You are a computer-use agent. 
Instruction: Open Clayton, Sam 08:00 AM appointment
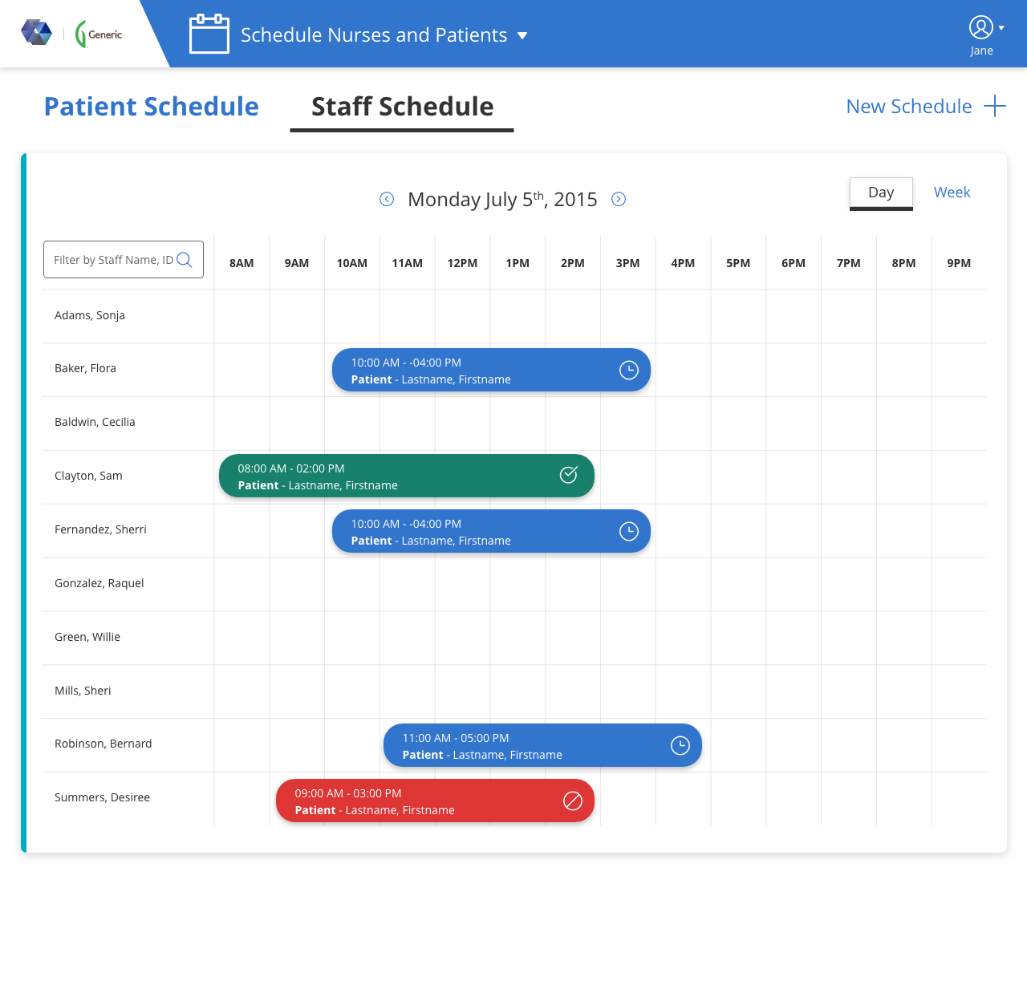(407, 476)
